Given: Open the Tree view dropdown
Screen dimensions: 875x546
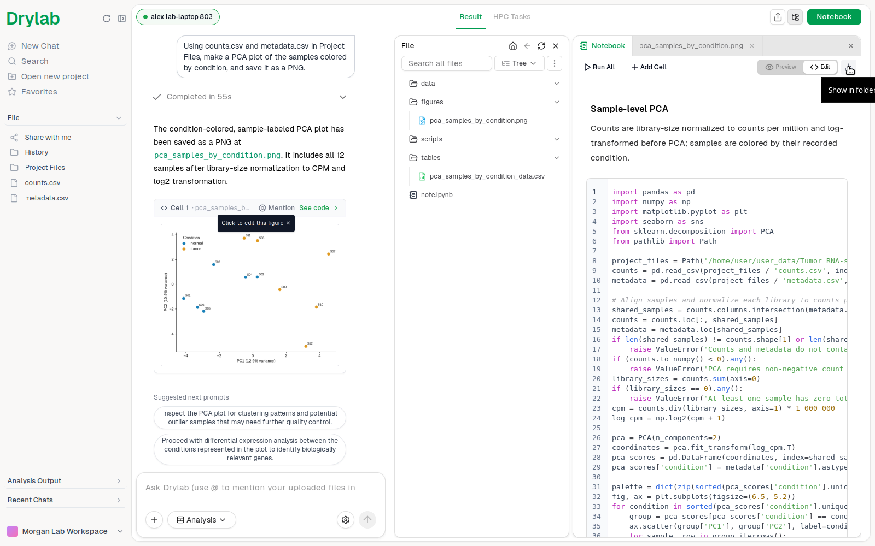Looking at the screenshot, I should pos(519,63).
